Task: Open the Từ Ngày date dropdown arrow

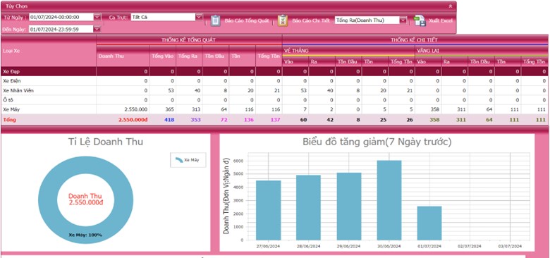Action: (97, 17)
